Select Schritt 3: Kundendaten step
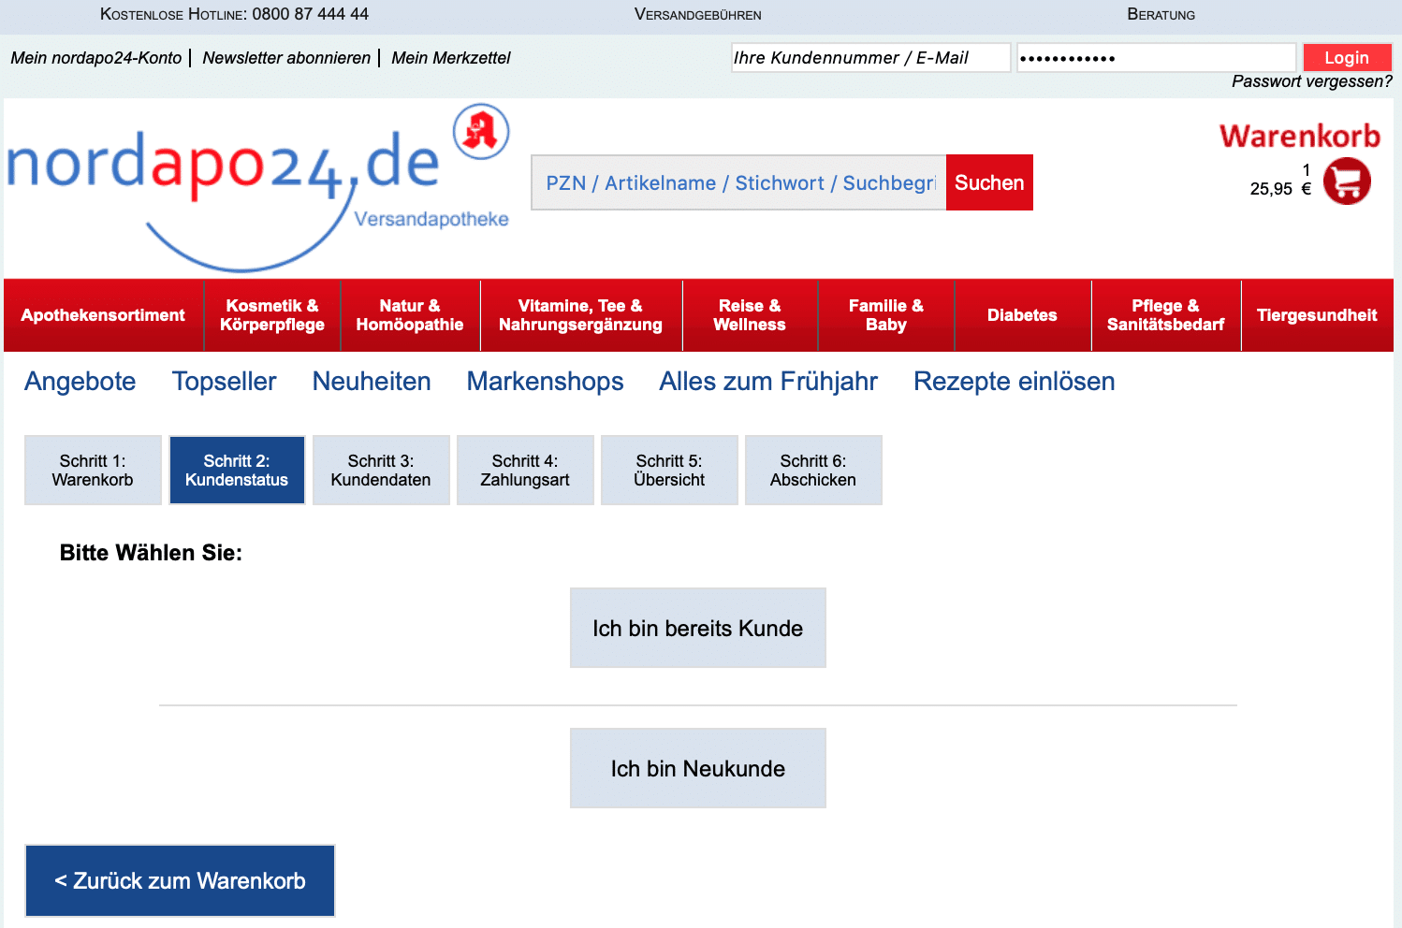Image resolution: width=1402 pixels, height=928 pixels. click(381, 471)
